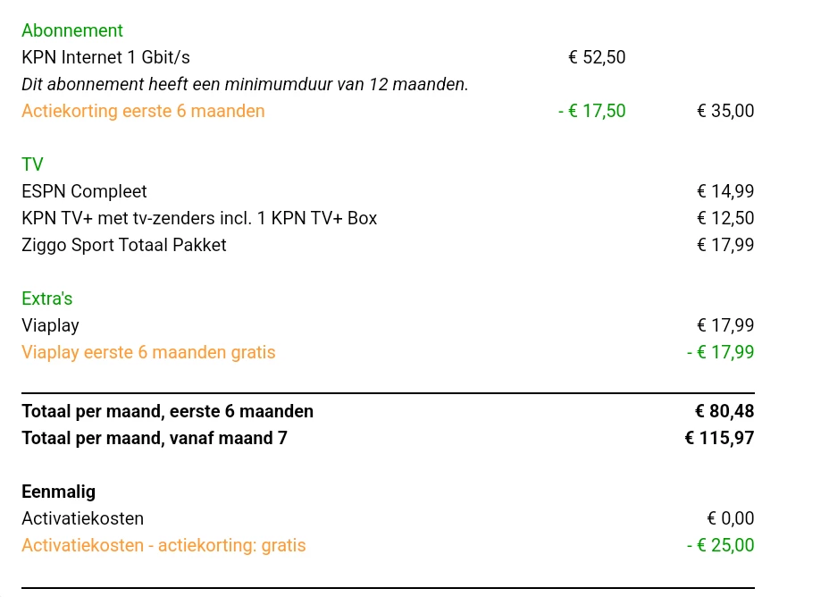Click the green TV section heading
This screenshot has width=829, height=597.
32,164
